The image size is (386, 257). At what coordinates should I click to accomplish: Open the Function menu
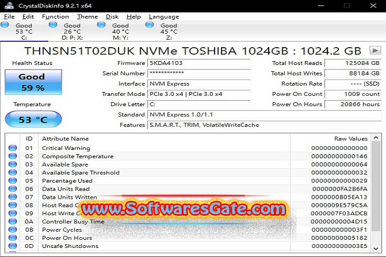[x=55, y=17]
